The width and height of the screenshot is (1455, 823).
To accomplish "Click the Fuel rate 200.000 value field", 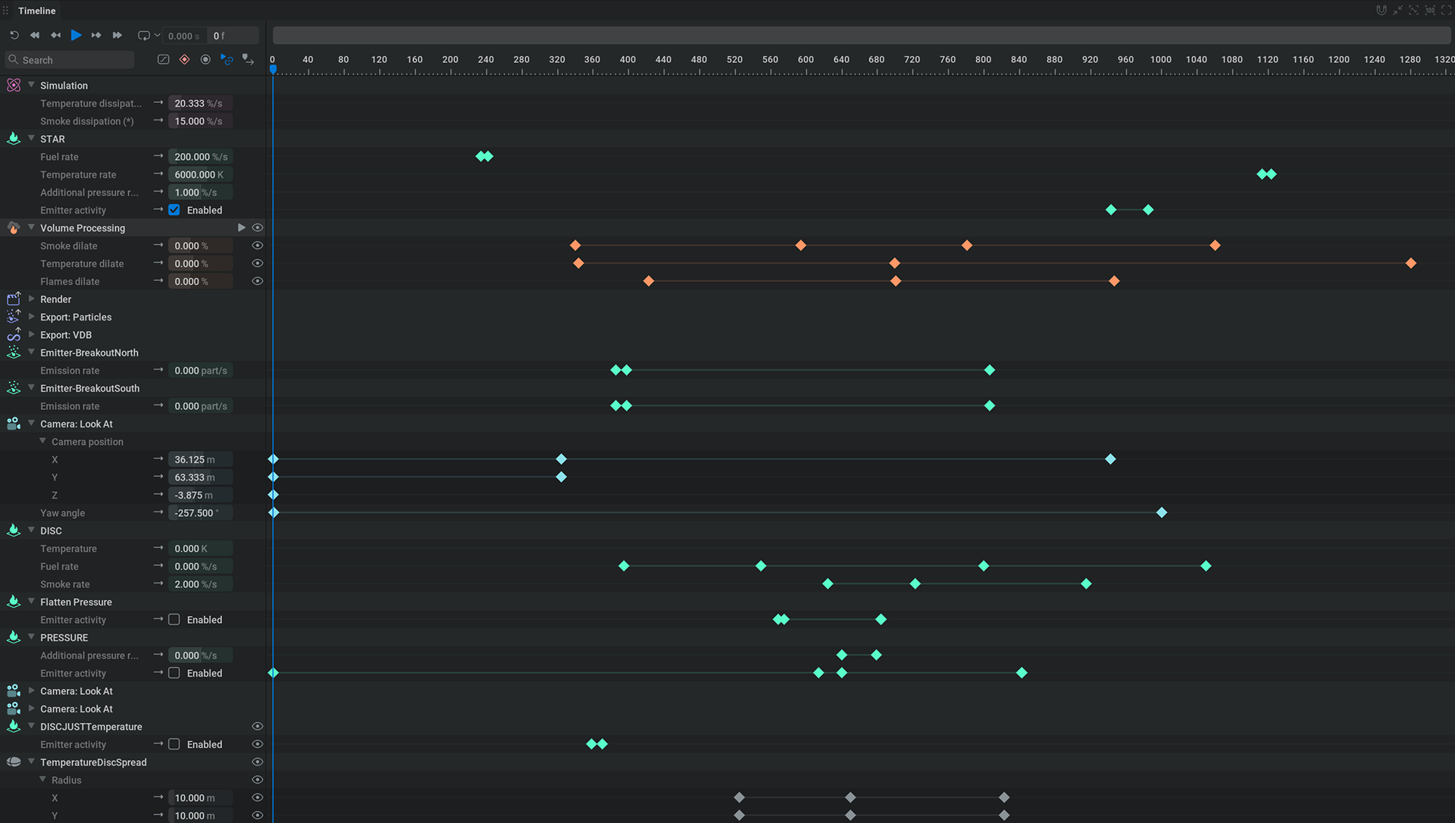I will click(200, 157).
